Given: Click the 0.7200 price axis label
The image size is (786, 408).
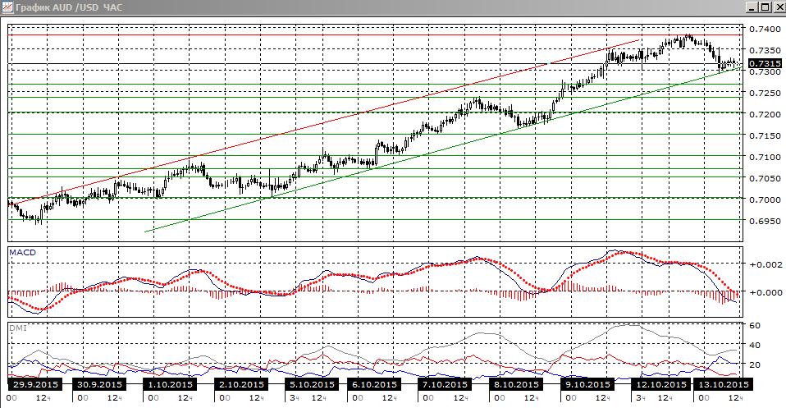Looking at the screenshot, I should click(x=765, y=114).
